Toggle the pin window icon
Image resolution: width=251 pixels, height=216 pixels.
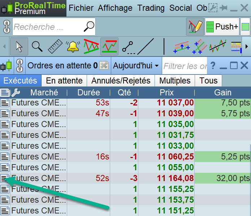pyautogui.click(x=224, y=8)
